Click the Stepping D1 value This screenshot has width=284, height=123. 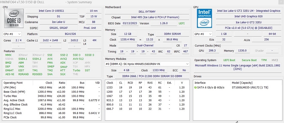pos(59,16)
